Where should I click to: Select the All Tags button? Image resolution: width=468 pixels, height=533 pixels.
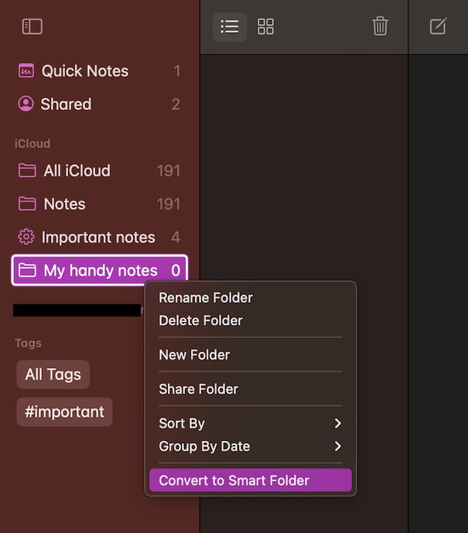click(53, 374)
